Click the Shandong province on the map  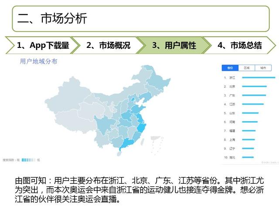coord(138,108)
